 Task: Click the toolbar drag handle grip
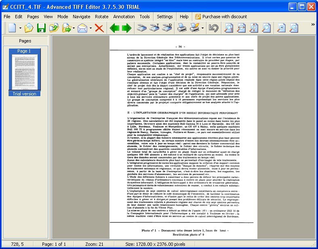pyautogui.click(x=4, y=28)
